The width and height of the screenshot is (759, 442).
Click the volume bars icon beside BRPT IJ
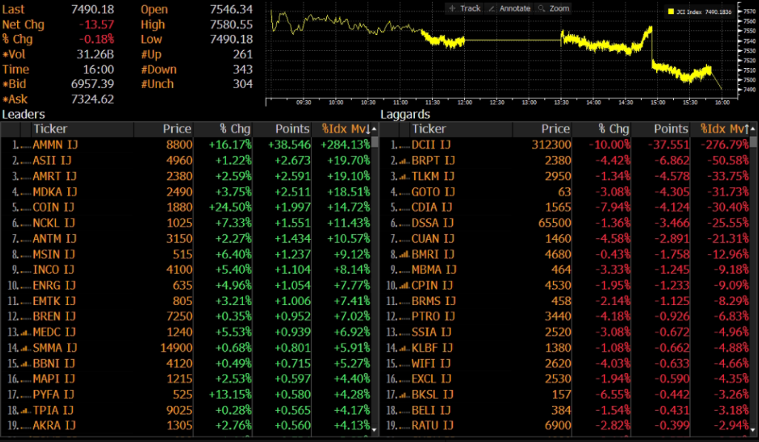[404, 161]
